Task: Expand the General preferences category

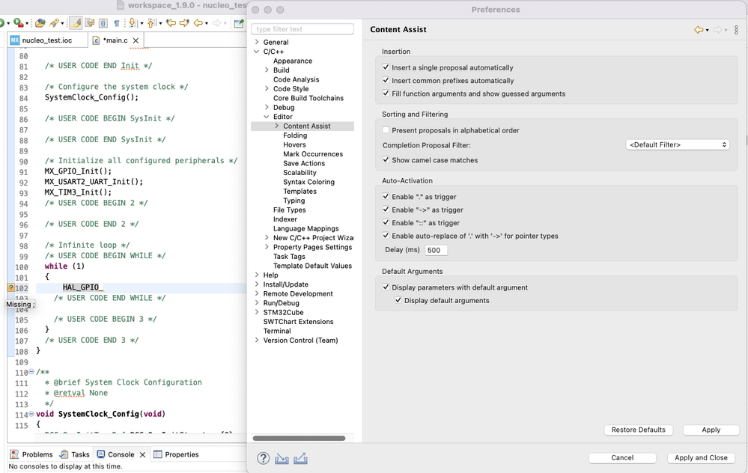Action: 257,42
